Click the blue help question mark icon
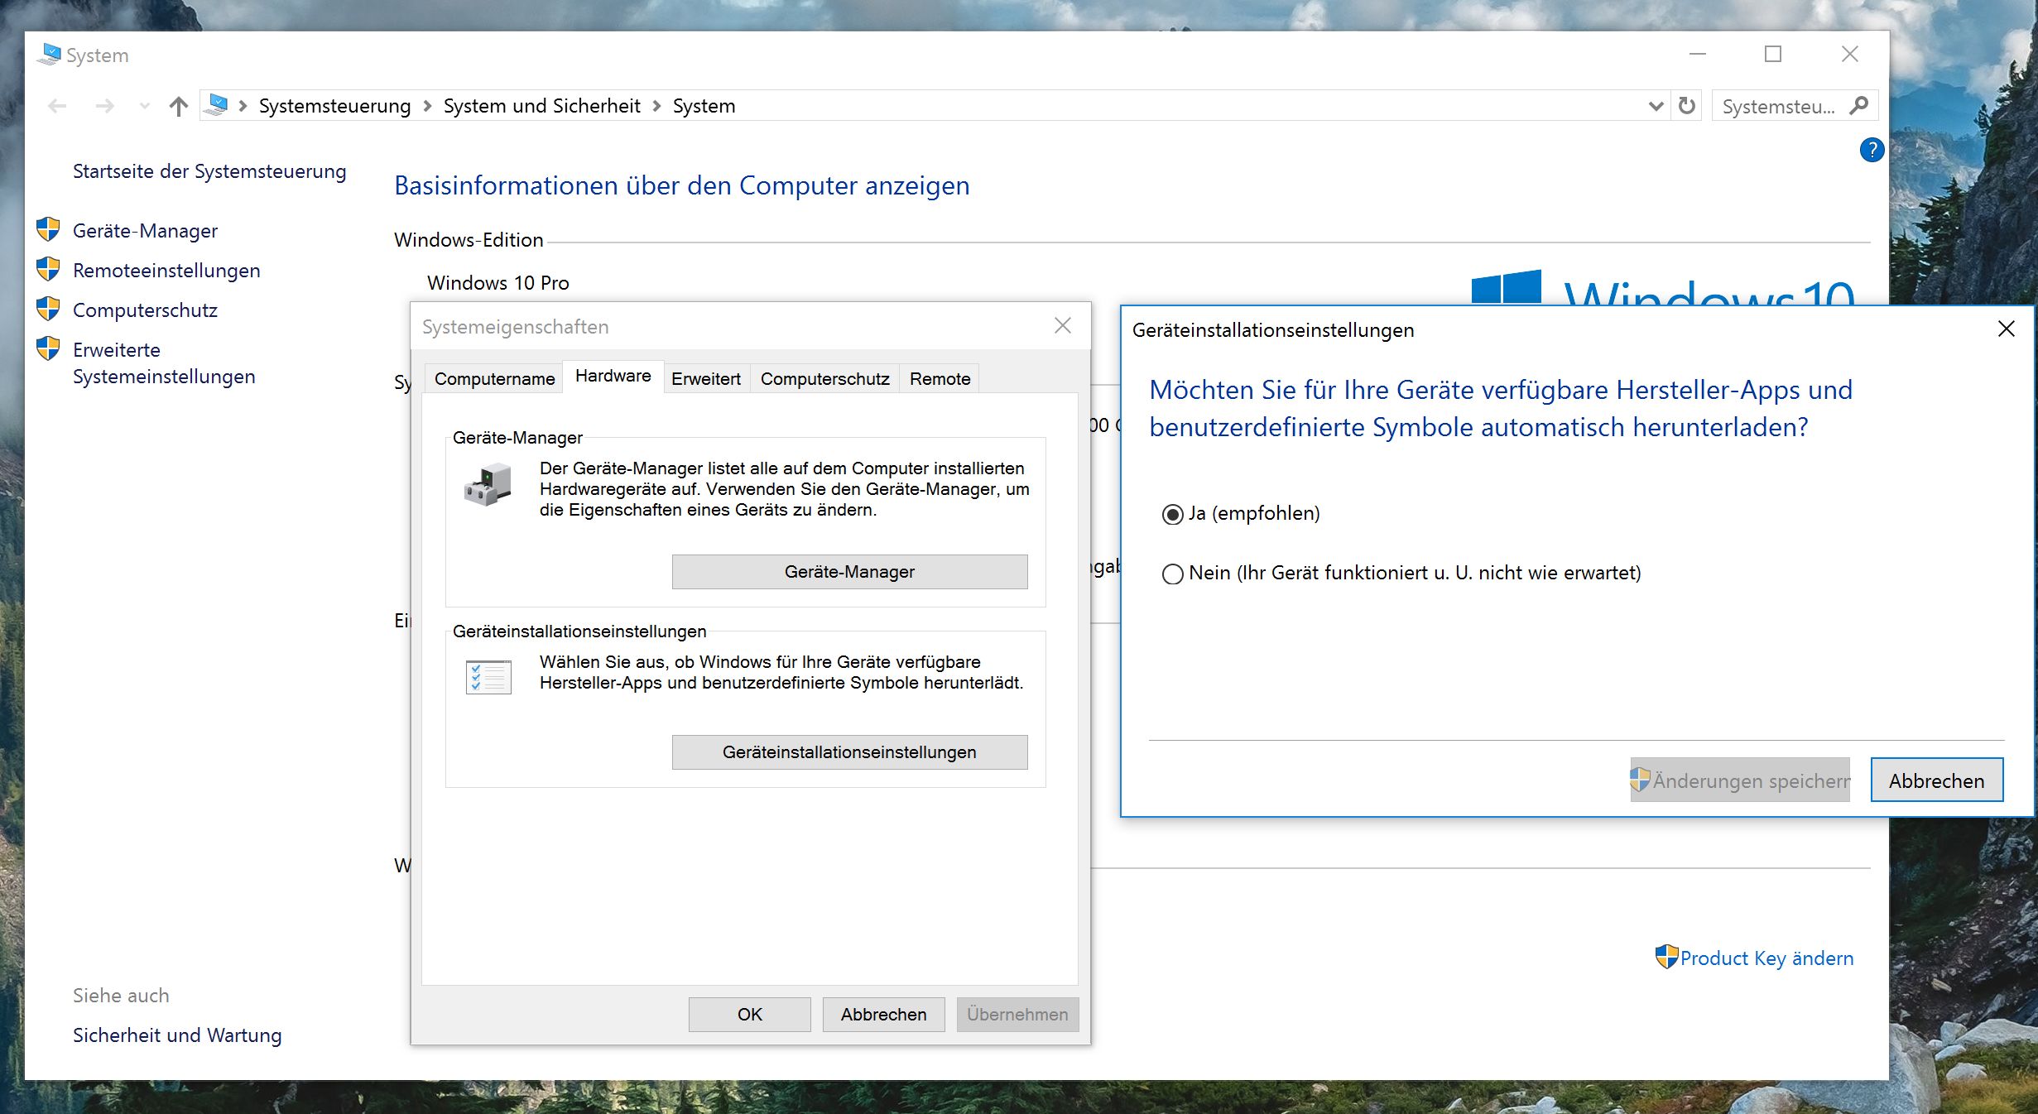The width and height of the screenshot is (2038, 1114). (1872, 150)
